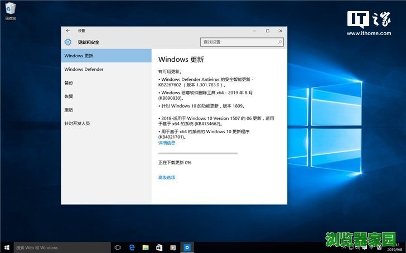The height and width of the screenshot is (253, 406).
Task: Click the magnifier icon in the settings search box
Action: pyautogui.click(x=279, y=42)
